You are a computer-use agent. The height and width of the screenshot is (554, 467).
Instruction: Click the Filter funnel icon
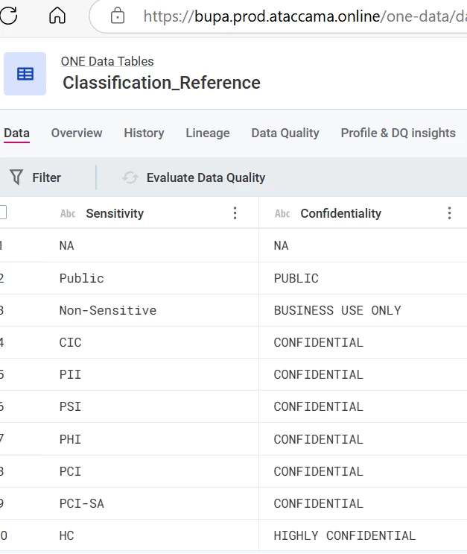[x=16, y=177]
